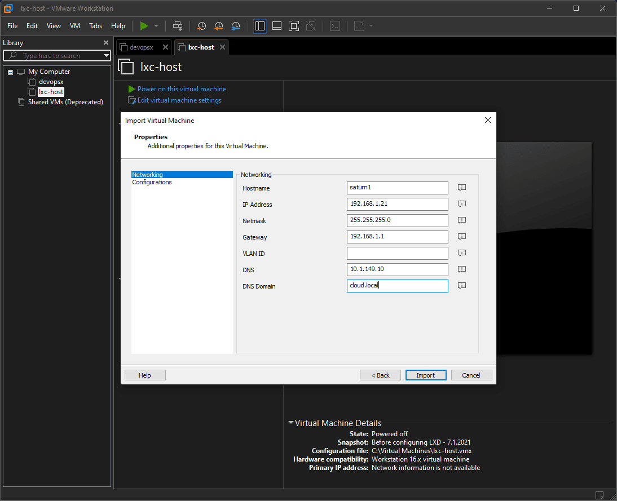
Task: Open the power options dropdown arrow
Action: (x=156, y=26)
